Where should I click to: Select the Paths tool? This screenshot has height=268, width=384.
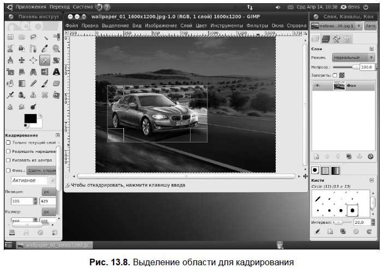[x=33, y=49]
